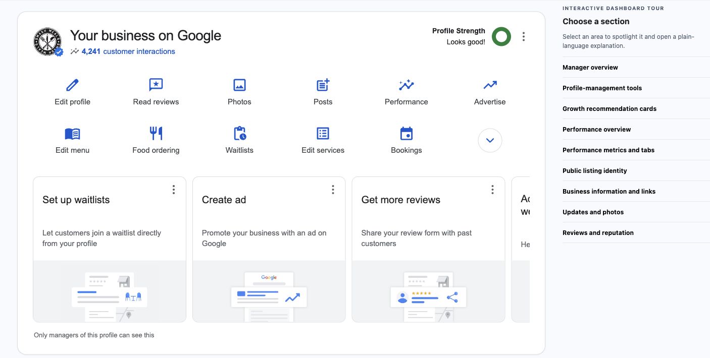Open the Create ad card

[269, 249]
